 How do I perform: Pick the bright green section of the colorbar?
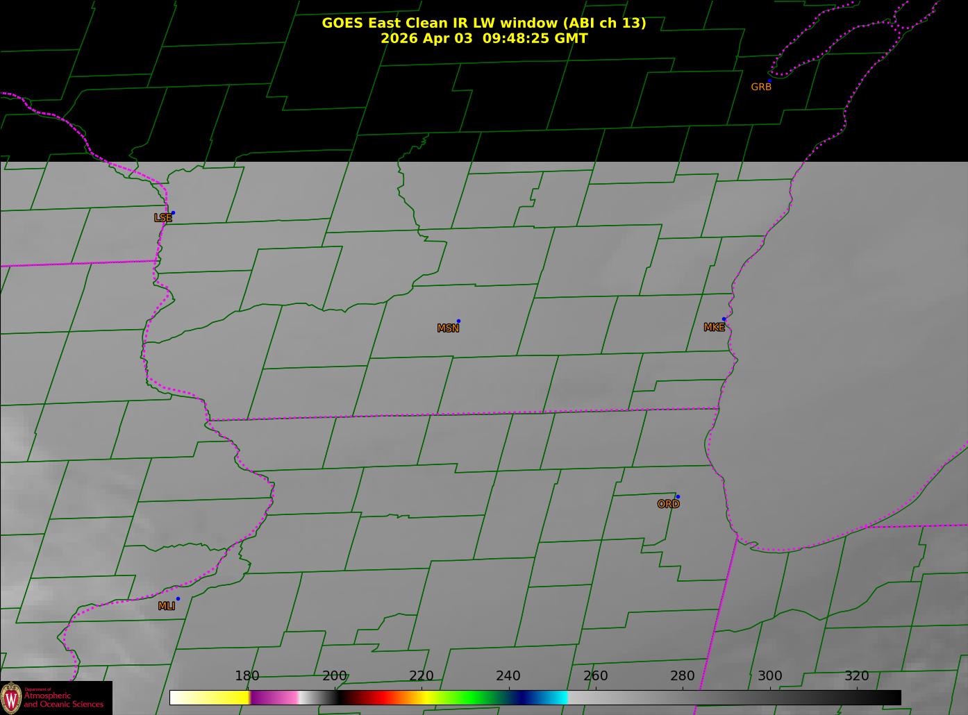tap(472, 698)
